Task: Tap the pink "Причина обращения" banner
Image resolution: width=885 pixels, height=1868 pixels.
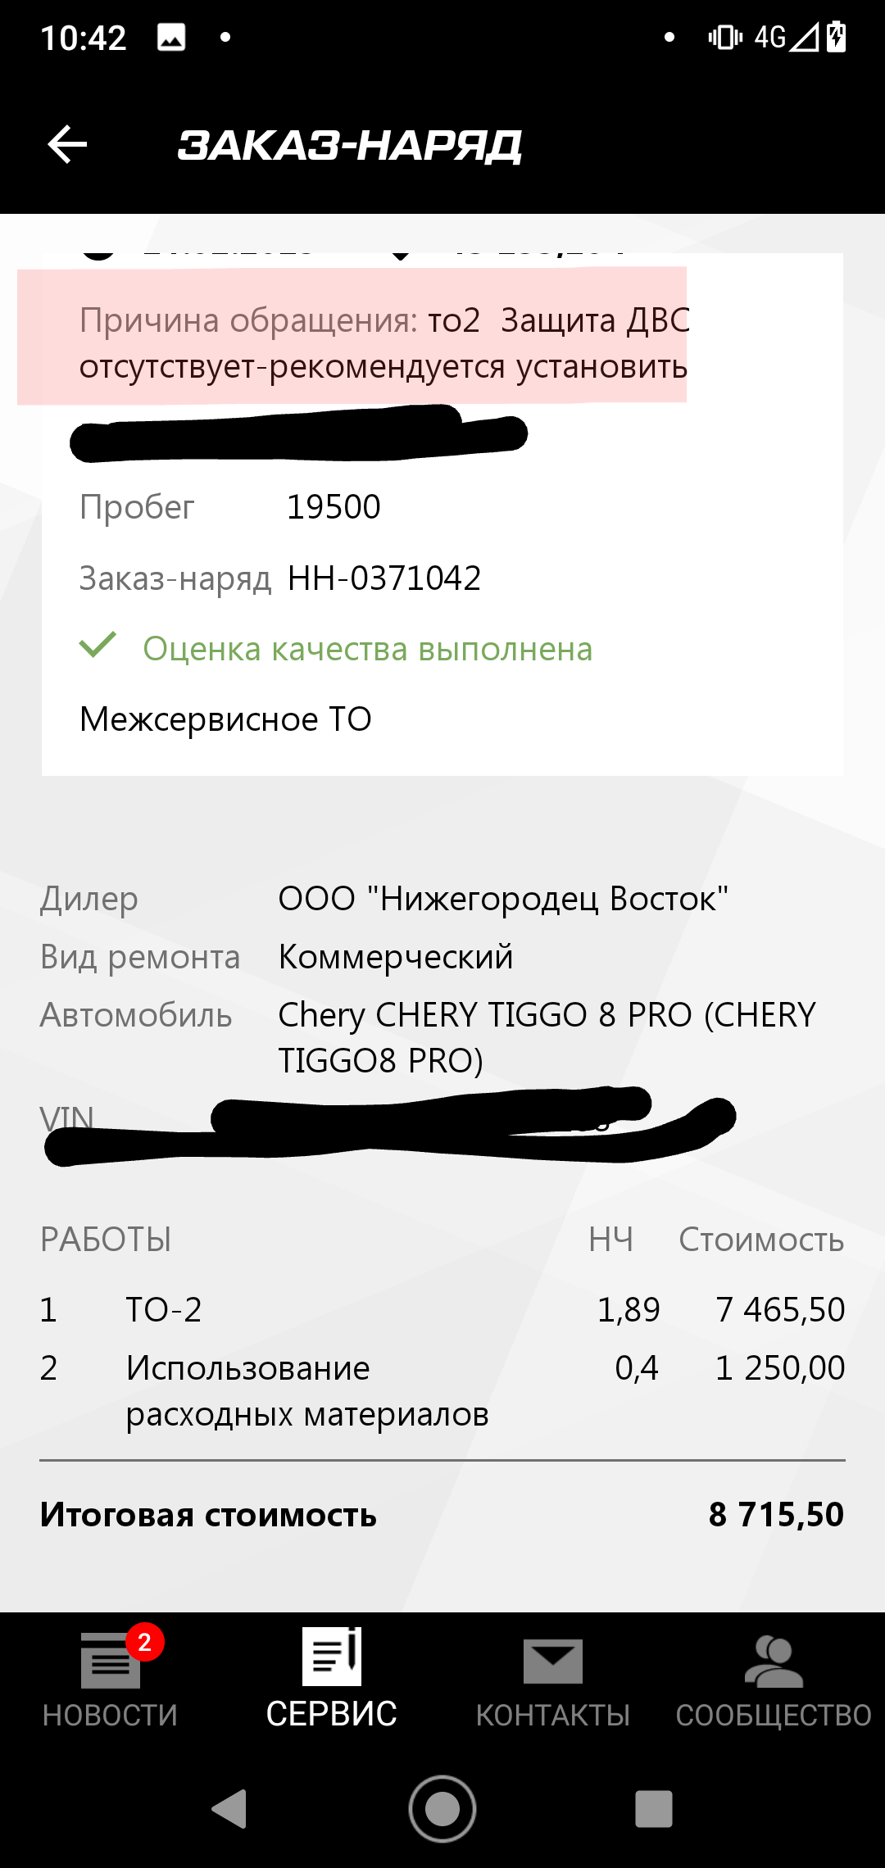Action: [352, 336]
